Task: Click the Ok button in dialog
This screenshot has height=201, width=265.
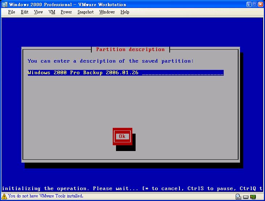Action: click(x=123, y=136)
